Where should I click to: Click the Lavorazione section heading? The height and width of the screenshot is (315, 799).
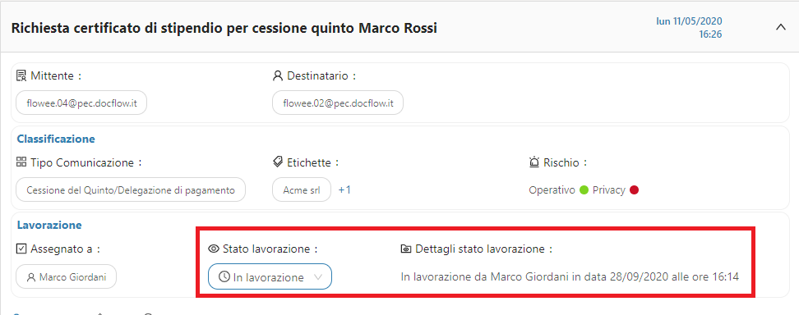(49, 225)
